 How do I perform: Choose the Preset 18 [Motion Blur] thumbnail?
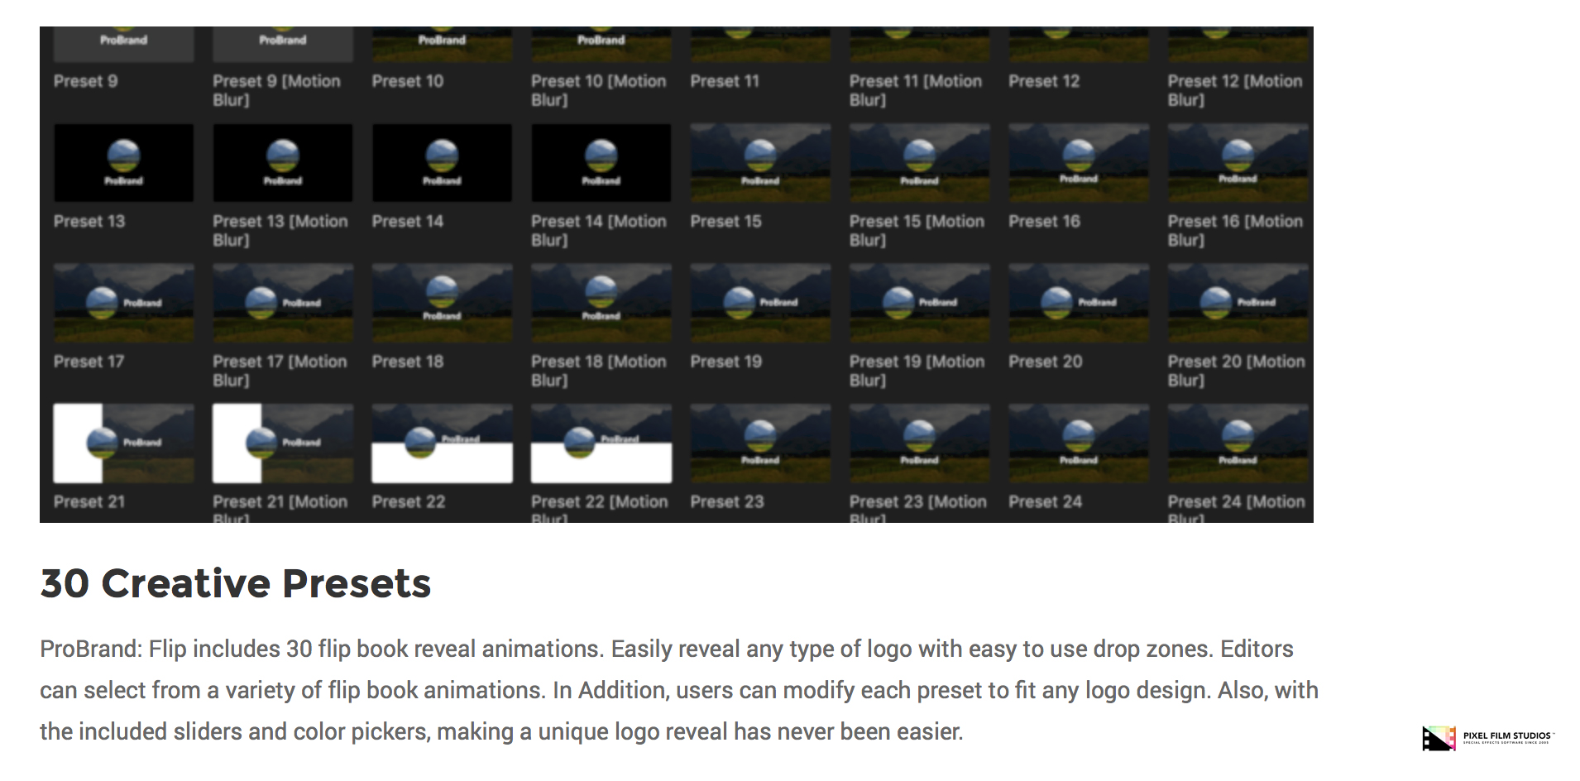(x=601, y=303)
